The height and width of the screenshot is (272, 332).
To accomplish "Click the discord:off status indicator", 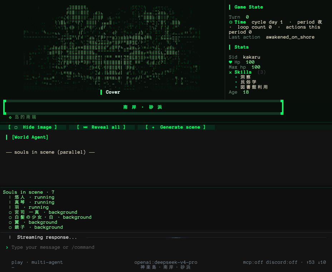I will tap(282, 262).
